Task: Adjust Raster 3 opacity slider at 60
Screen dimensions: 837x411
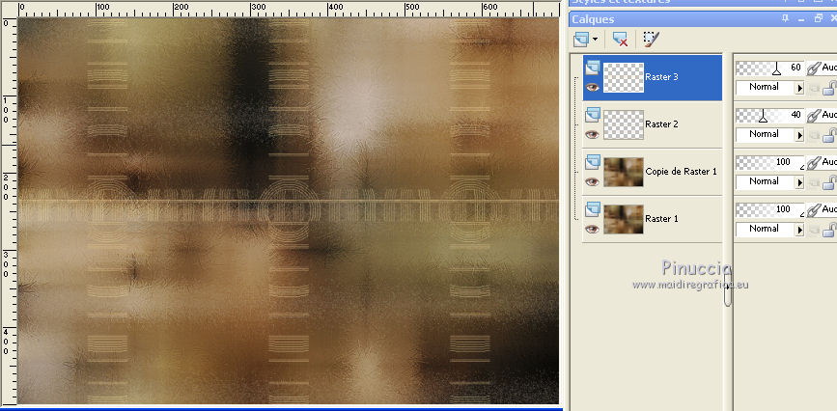Action: 769,68
